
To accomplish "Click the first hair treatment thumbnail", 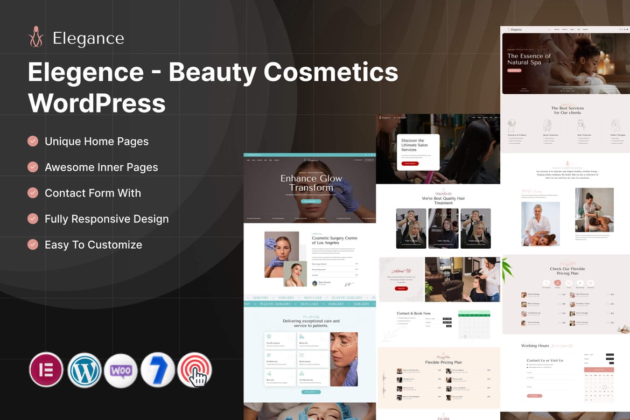I will tap(411, 228).
